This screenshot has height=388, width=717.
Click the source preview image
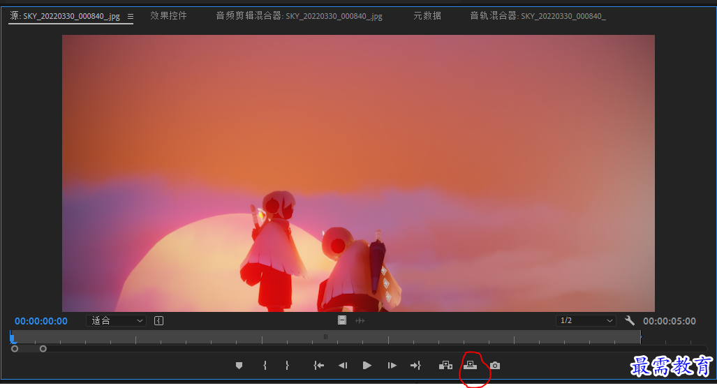click(x=358, y=173)
